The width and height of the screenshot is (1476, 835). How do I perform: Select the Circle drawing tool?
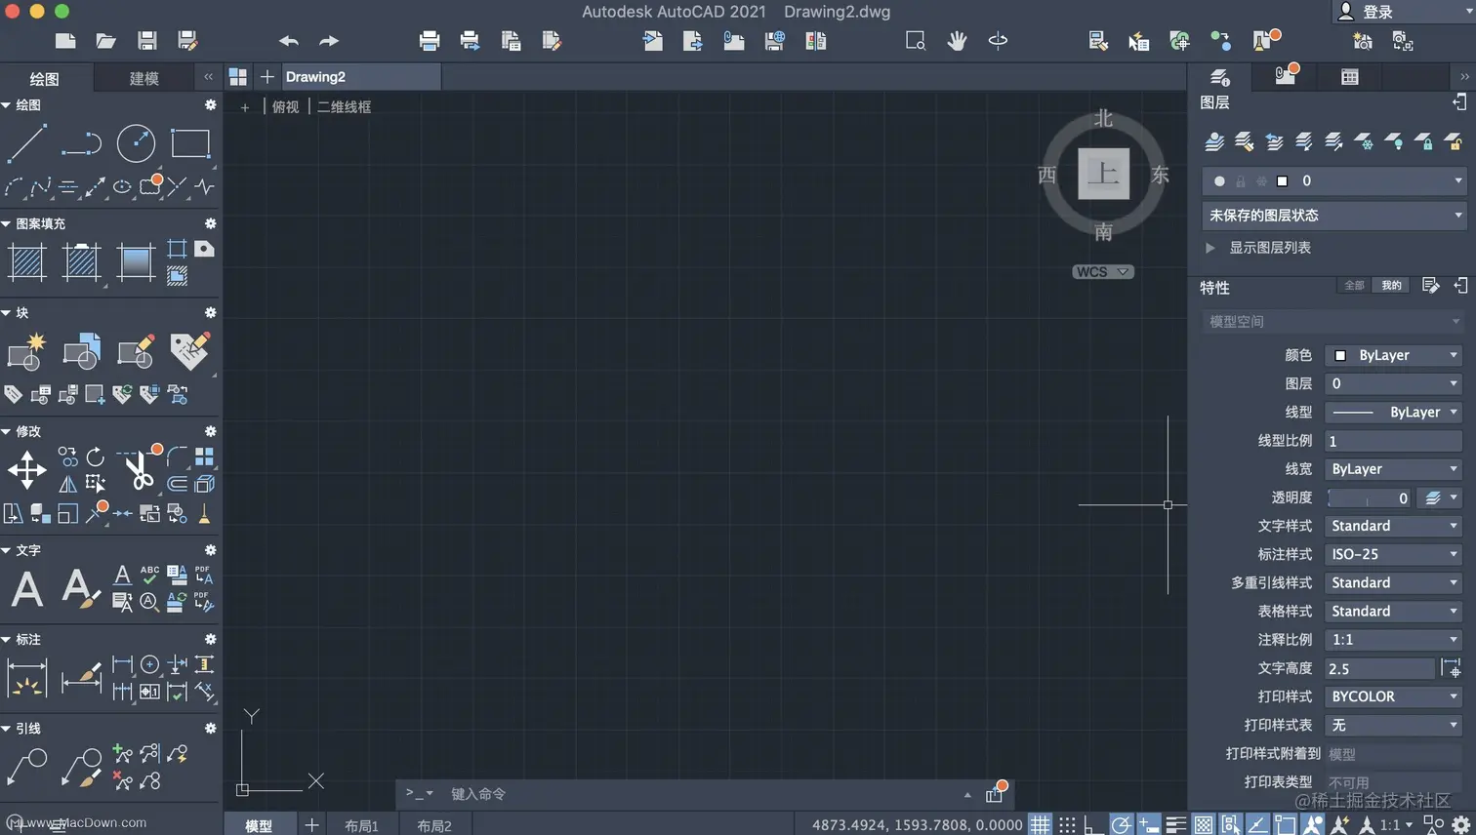point(136,143)
